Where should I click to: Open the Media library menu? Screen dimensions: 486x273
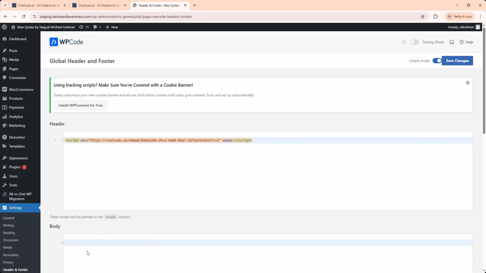pyautogui.click(x=14, y=60)
